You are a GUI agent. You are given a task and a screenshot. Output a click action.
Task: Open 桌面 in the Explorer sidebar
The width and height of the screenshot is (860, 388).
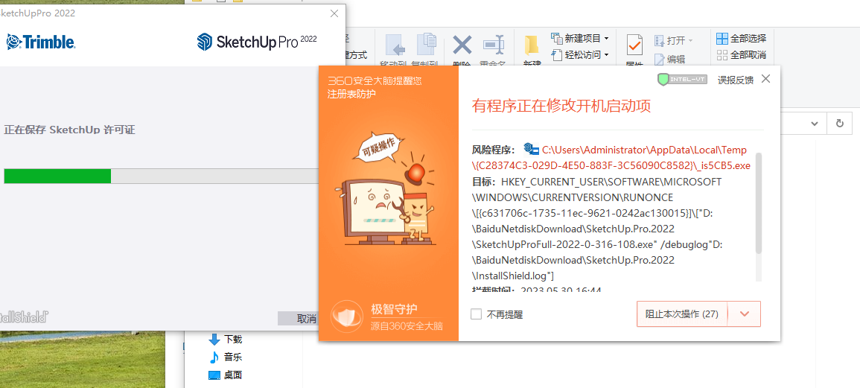click(226, 375)
